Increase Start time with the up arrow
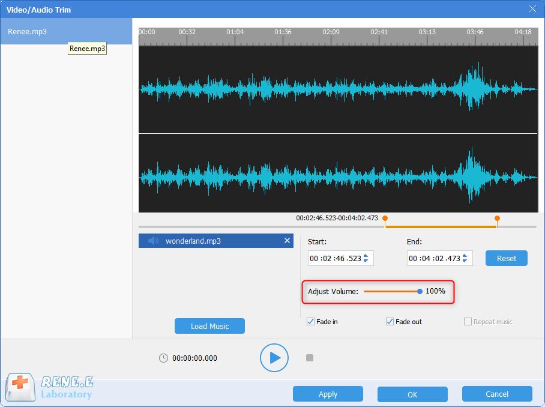Screen dimensions: 545x407 (x=366, y=256)
